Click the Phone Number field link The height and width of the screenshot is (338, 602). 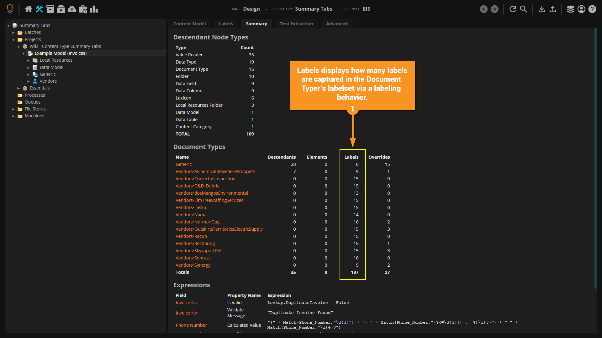191,325
